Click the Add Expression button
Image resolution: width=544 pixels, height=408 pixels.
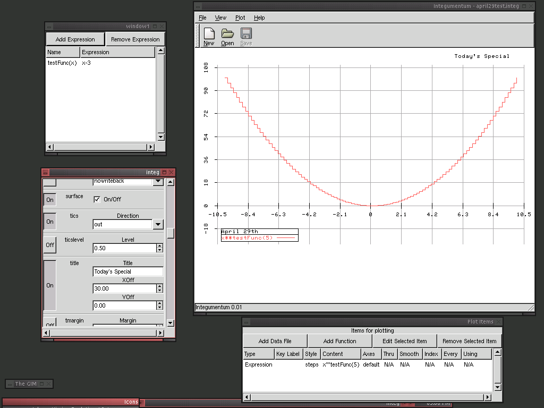tap(75, 39)
